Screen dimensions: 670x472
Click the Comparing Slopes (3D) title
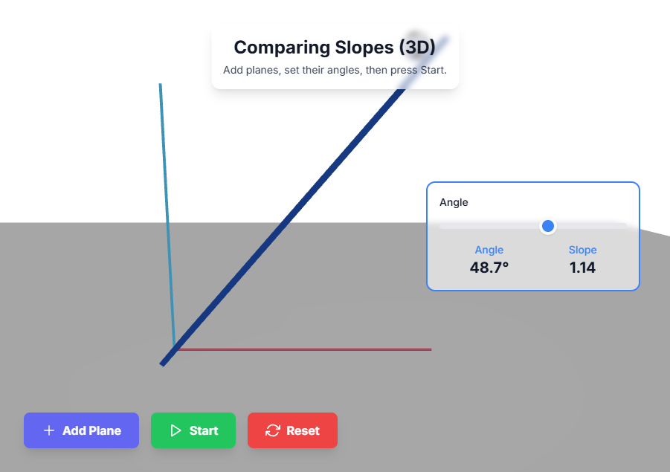[335, 47]
